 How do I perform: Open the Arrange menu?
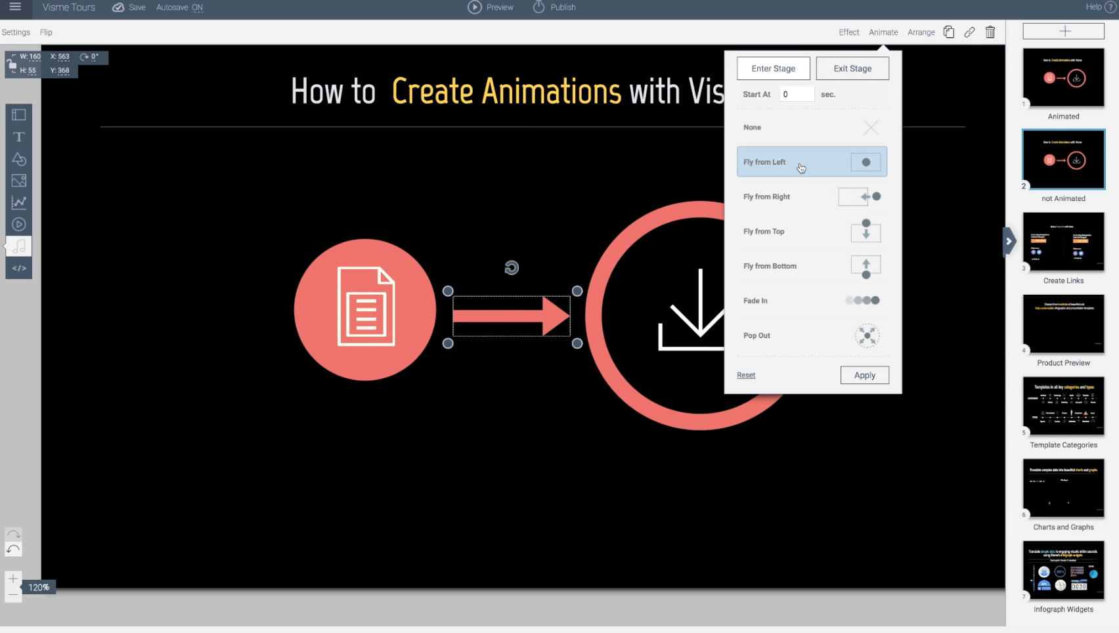pos(921,32)
